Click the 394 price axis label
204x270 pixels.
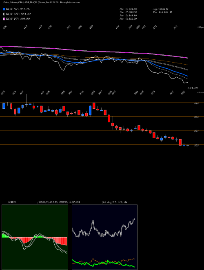point(196,117)
